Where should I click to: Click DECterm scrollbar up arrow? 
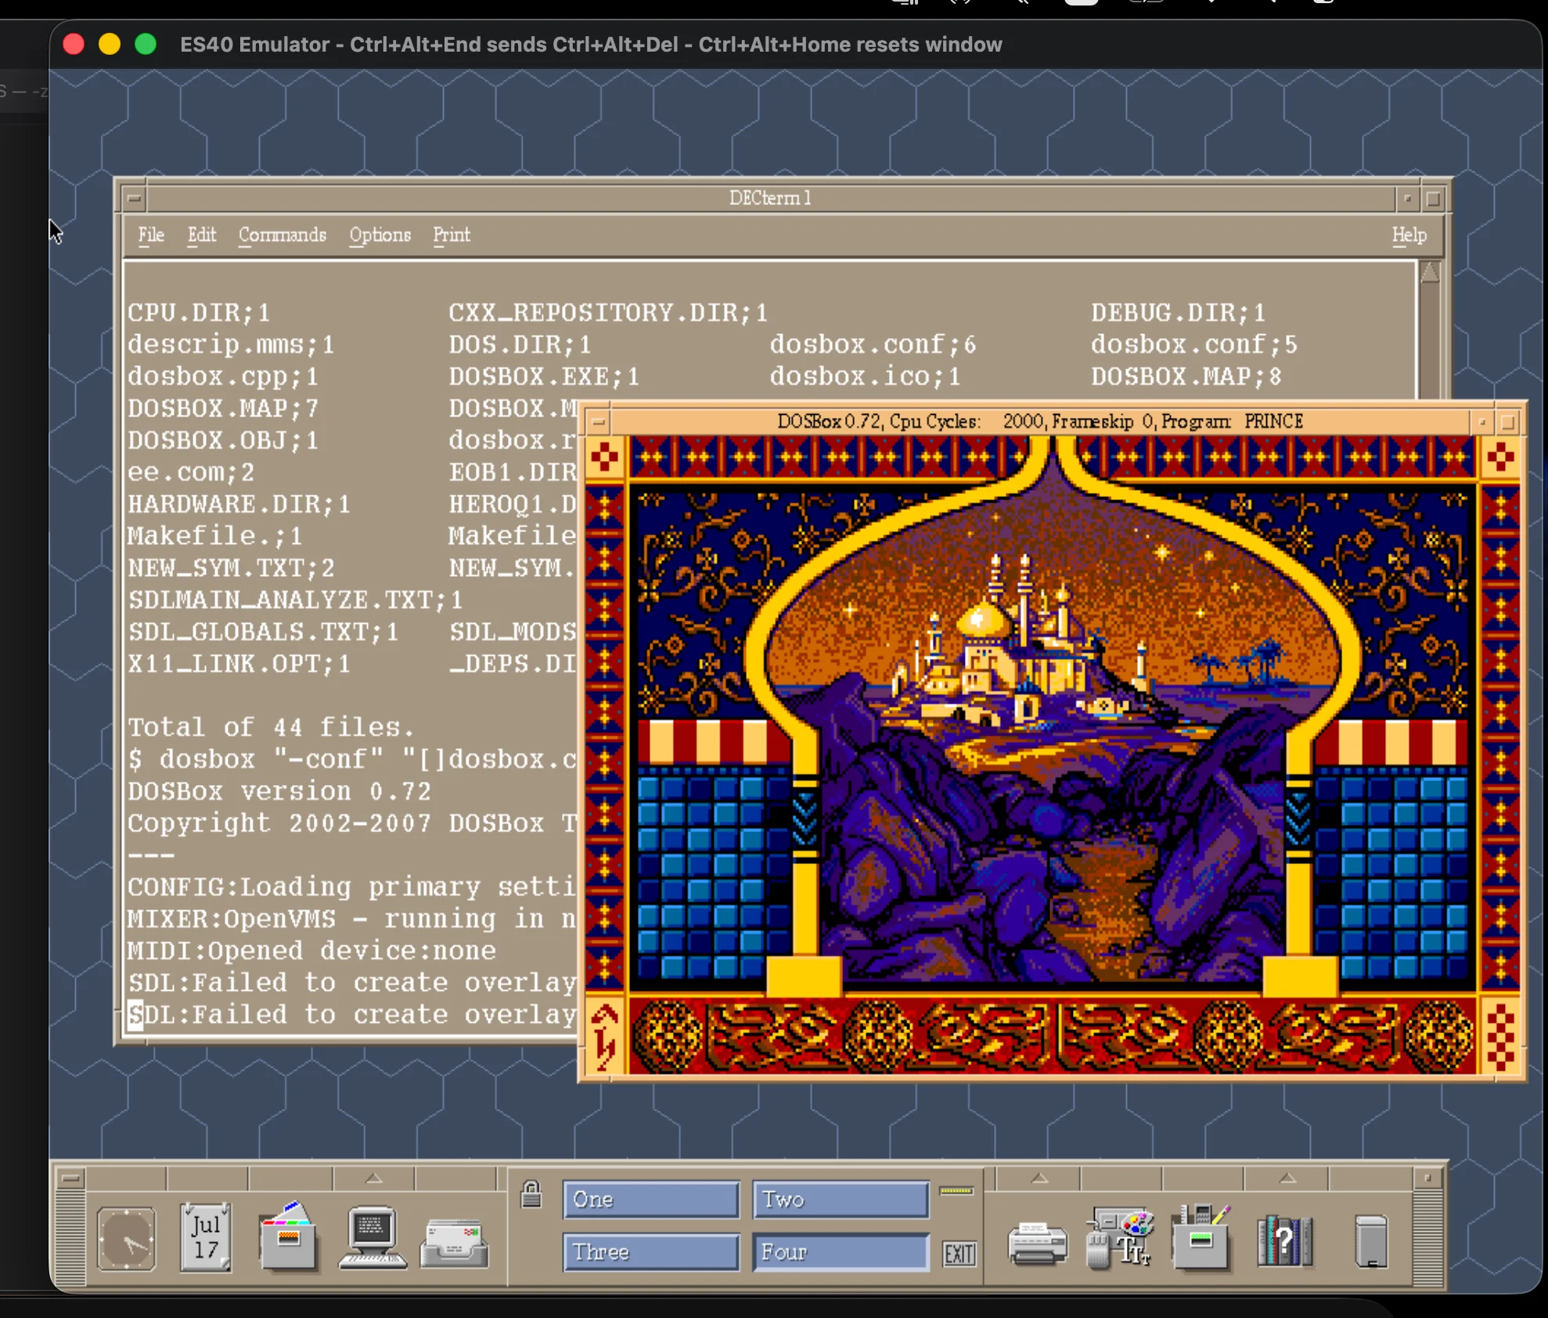coord(1430,273)
